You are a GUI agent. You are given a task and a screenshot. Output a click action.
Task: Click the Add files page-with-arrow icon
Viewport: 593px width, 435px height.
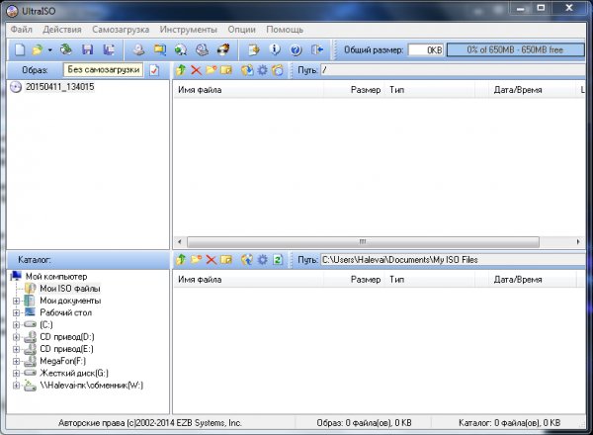tap(254, 49)
